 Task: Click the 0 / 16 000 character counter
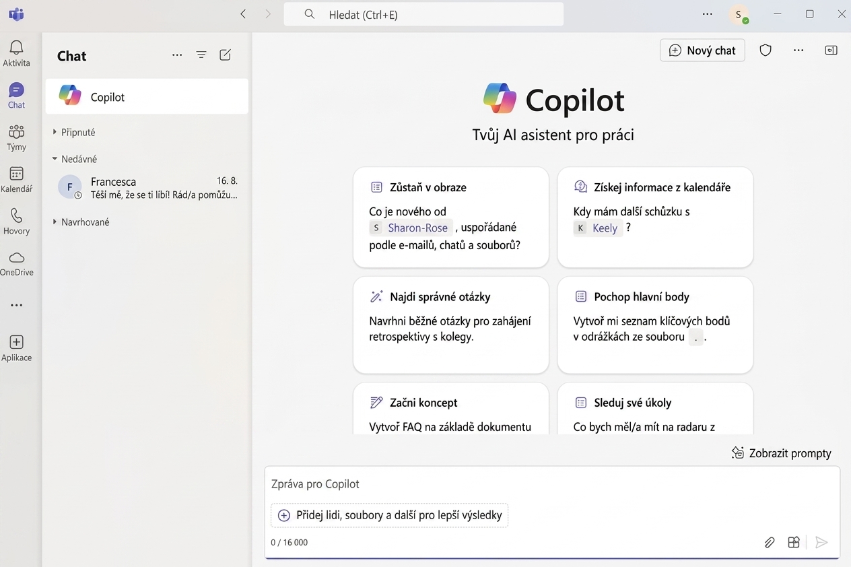pos(290,542)
